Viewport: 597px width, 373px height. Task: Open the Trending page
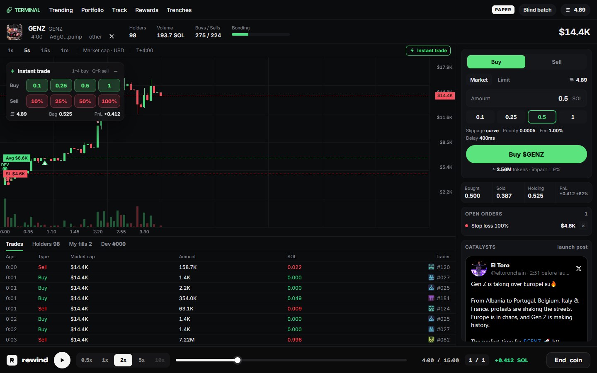point(61,10)
